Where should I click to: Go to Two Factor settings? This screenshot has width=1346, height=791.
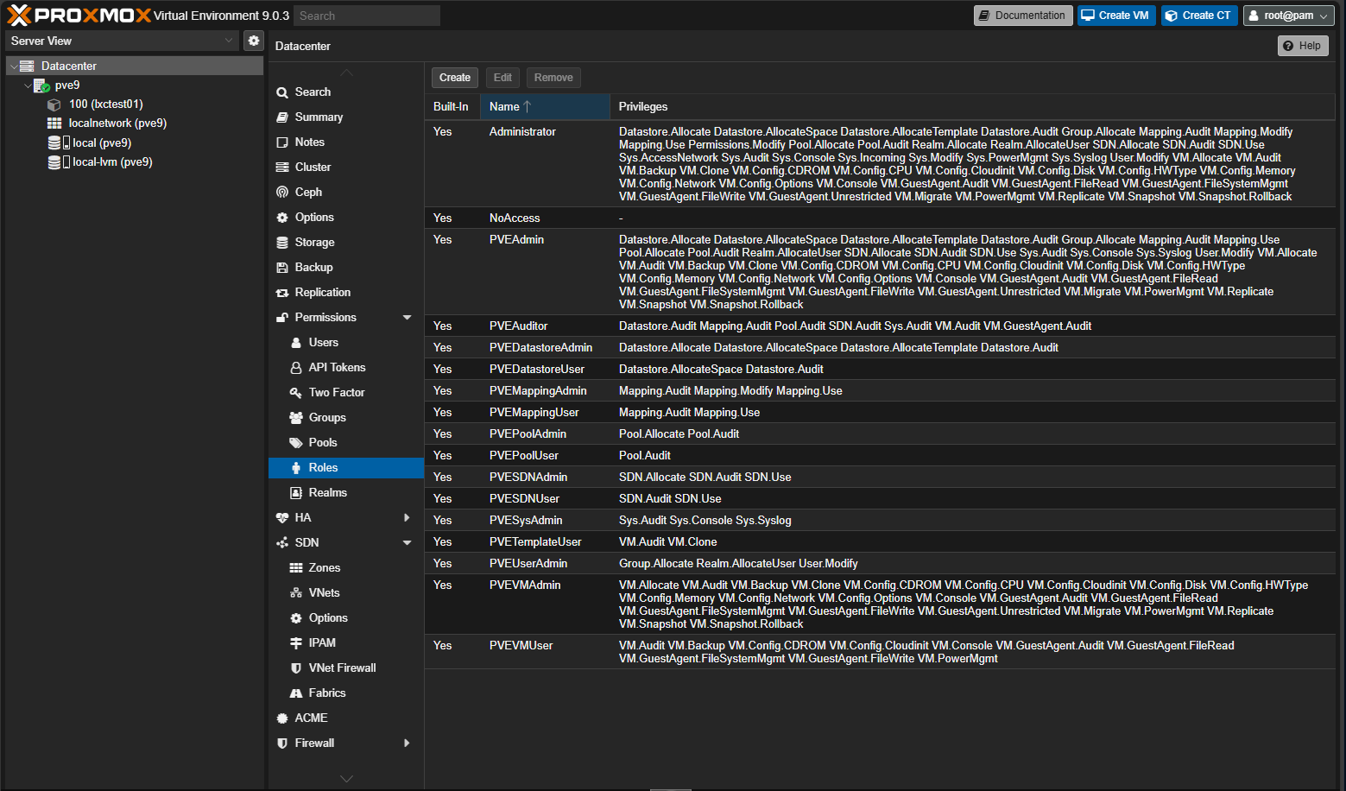(337, 392)
